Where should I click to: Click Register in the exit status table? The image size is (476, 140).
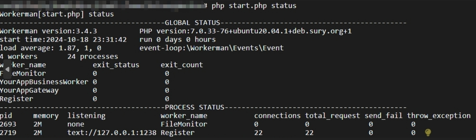[17, 99]
